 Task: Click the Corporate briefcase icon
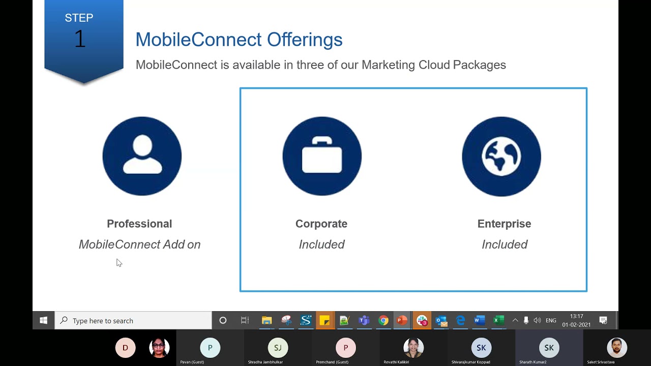click(322, 156)
